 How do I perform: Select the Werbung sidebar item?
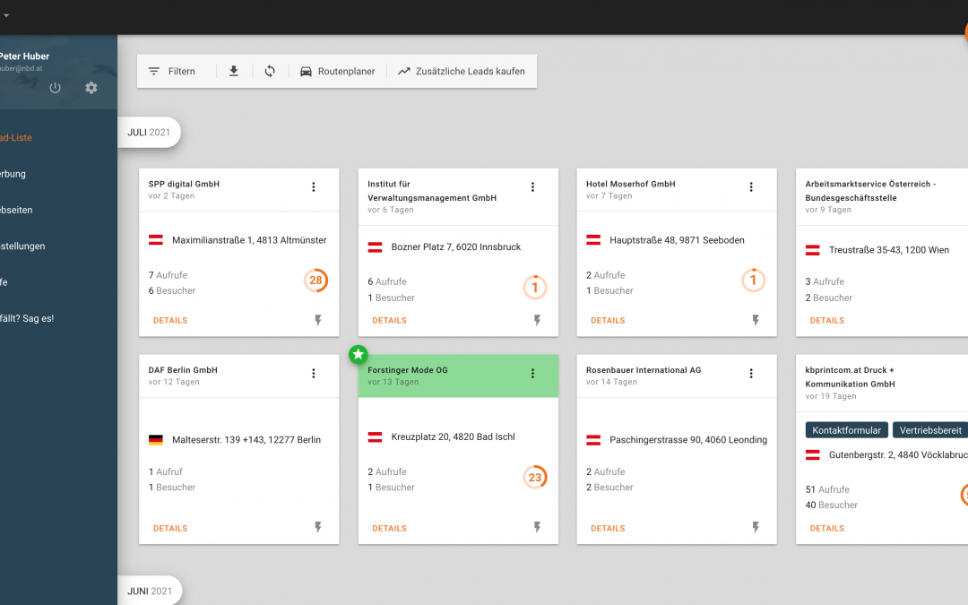point(13,174)
